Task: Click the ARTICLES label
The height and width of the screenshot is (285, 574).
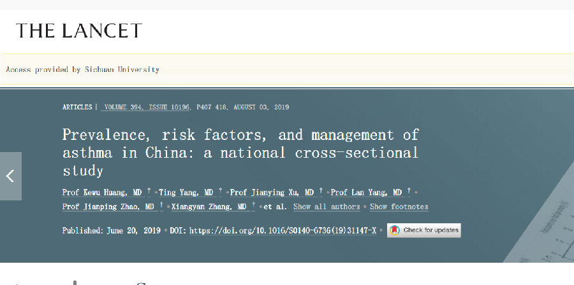Action: pyautogui.click(x=77, y=108)
